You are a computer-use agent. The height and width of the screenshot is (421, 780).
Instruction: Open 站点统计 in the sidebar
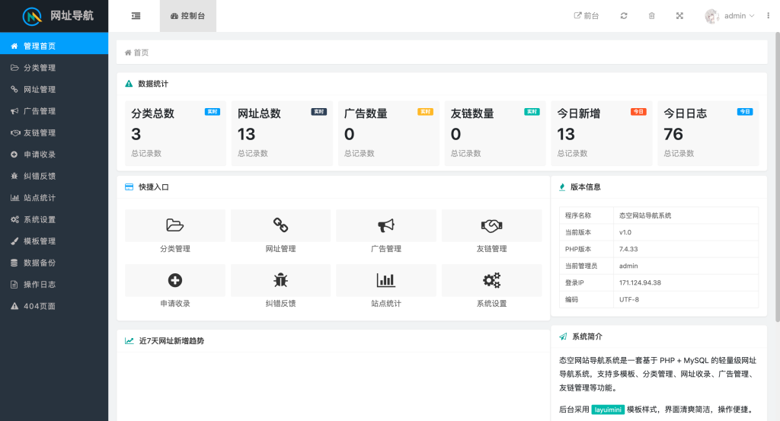(54, 198)
